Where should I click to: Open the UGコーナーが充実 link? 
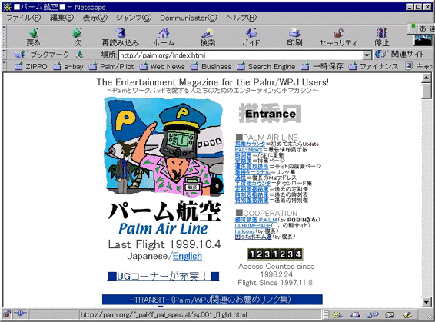(x=163, y=276)
